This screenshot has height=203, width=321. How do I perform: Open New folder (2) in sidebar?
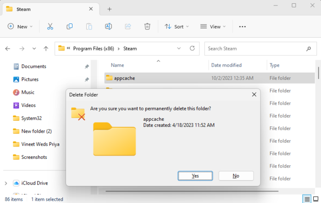36,131
